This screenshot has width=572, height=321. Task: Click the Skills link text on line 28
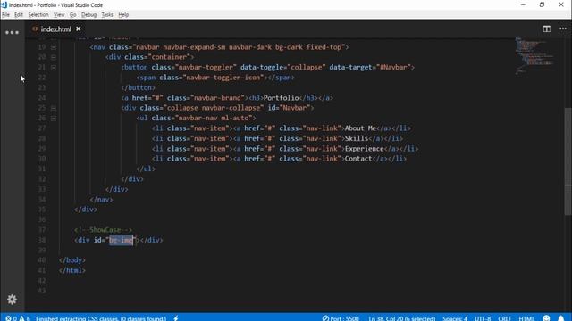coord(357,138)
